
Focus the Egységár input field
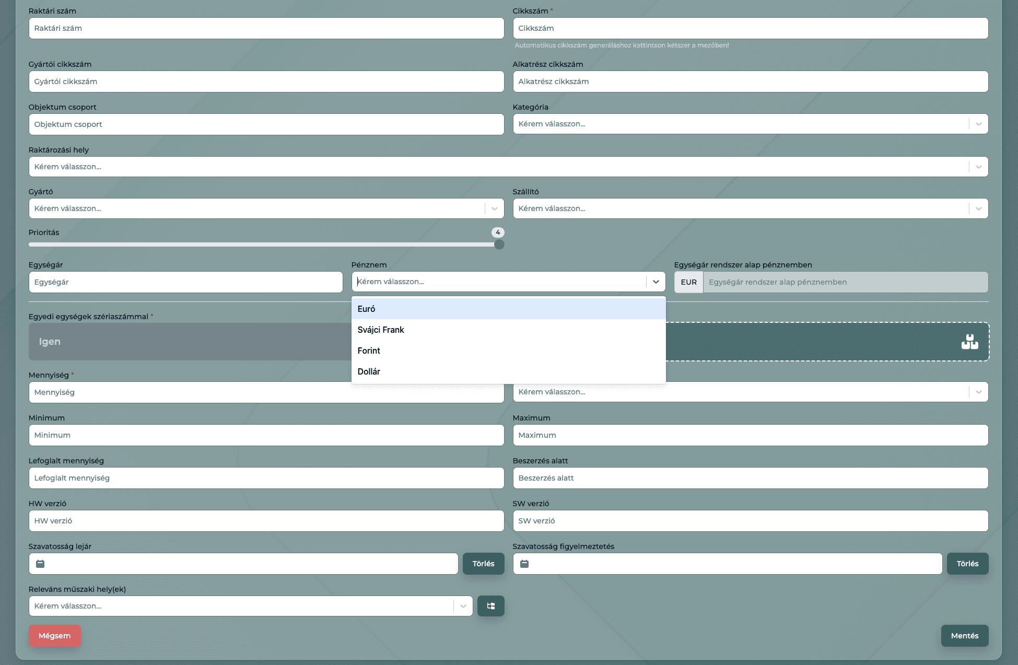[x=185, y=282]
